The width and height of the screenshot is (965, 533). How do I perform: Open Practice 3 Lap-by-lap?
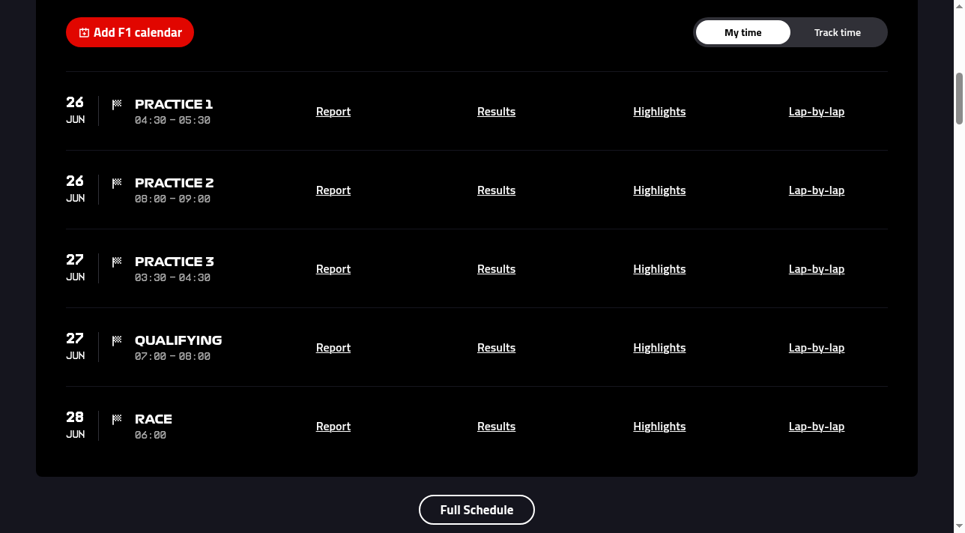point(817,269)
